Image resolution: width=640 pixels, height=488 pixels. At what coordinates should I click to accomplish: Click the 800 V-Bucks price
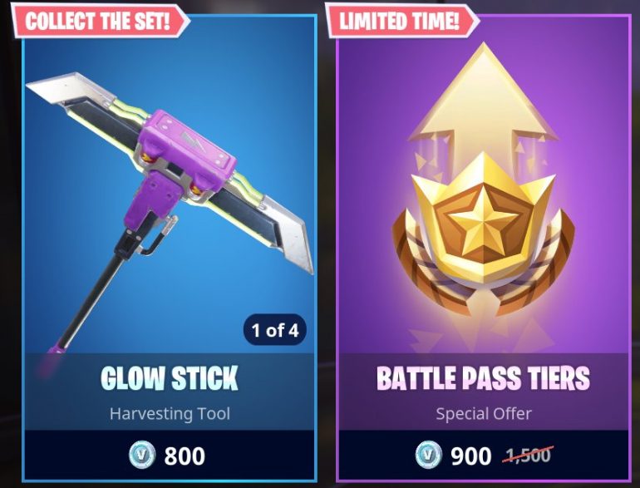(185, 456)
